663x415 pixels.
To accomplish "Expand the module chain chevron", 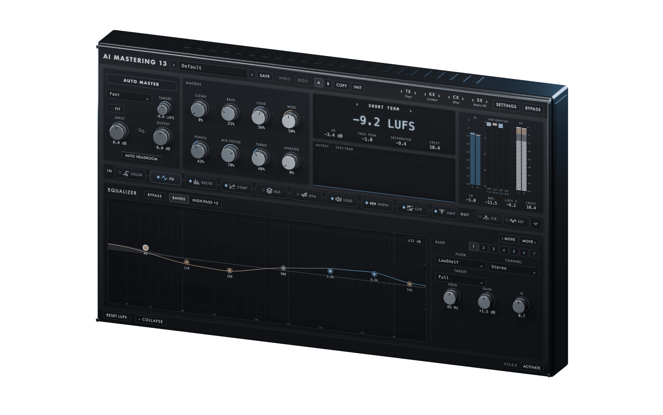I will click(536, 224).
